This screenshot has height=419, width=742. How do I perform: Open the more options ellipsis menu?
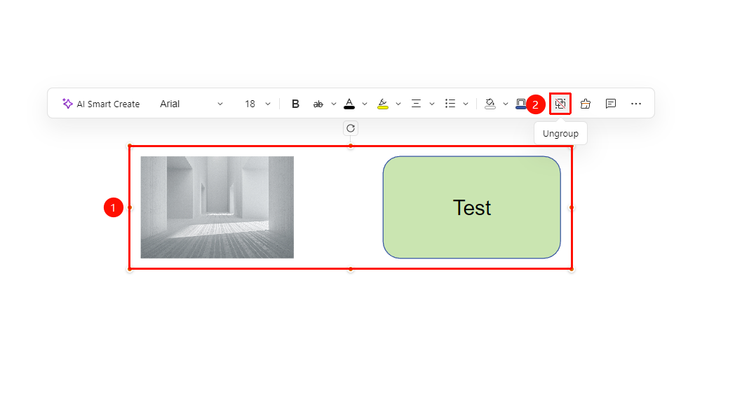pos(636,104)
